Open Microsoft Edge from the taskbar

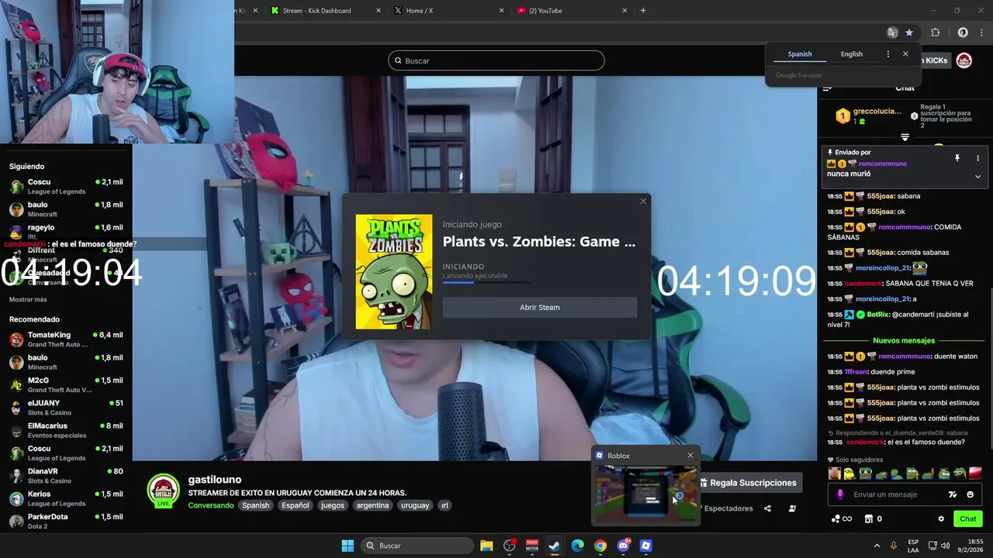click(x=577, y=546)
